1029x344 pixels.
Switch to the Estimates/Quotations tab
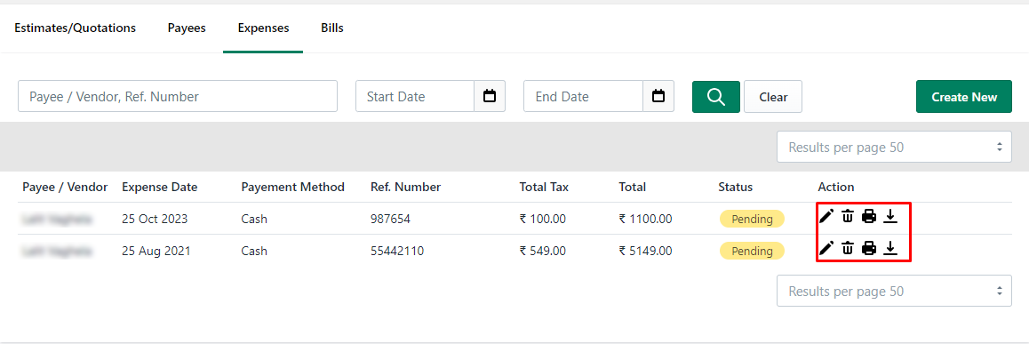point(76,28)
